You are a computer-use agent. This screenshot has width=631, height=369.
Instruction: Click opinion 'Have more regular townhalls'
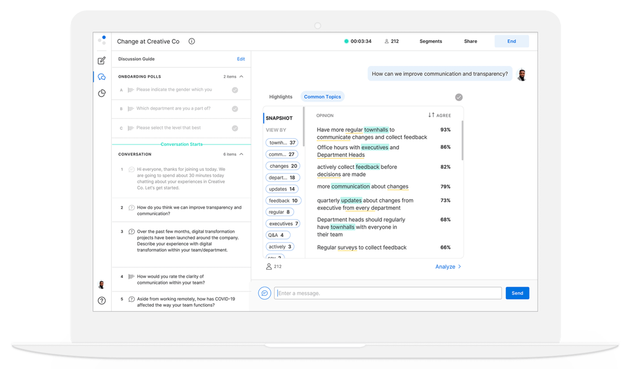click(x=372, y=133)
